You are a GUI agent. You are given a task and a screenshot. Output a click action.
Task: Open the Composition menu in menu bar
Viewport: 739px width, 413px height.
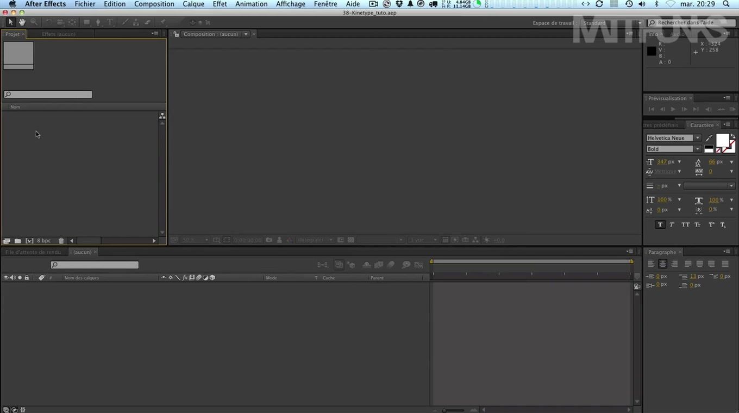(x=154, y=4)
